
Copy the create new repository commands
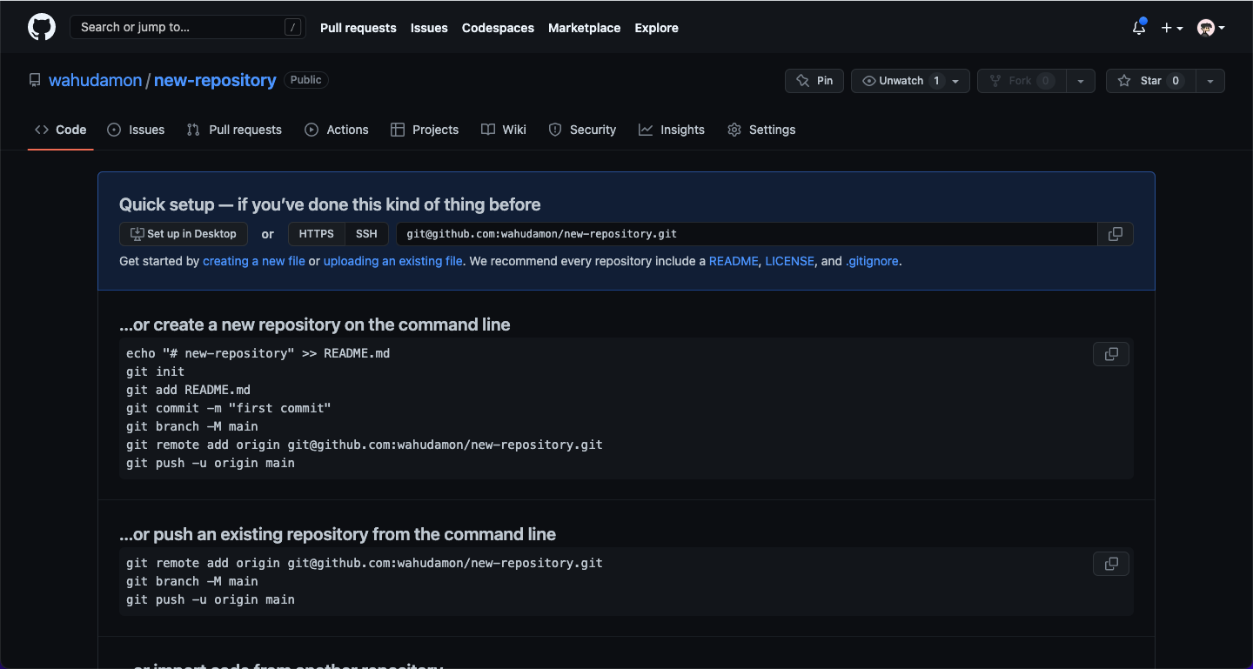pyautogui.click(x=1111, y=354)
